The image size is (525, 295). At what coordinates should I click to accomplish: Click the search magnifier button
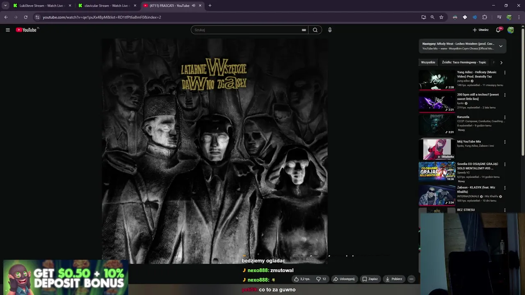[x=315, y=30]
